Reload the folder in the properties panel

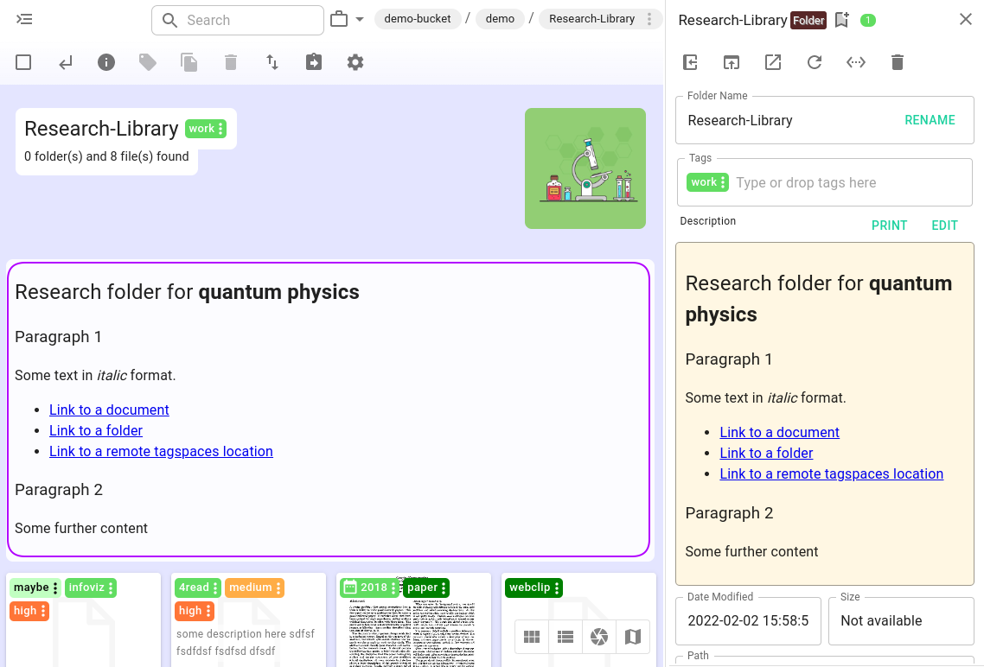coord(815,62)
